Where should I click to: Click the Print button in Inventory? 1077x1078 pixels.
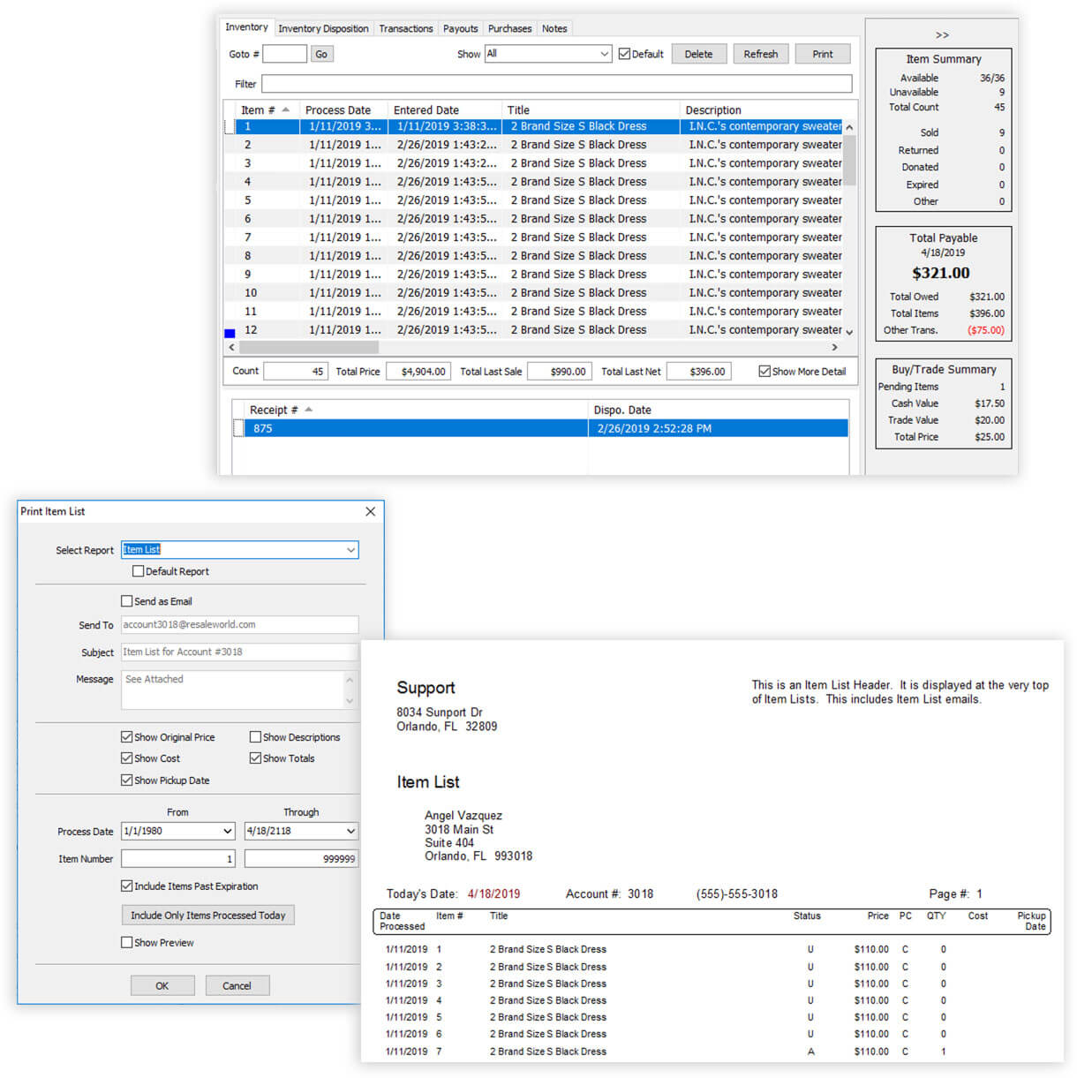(823, 54)
